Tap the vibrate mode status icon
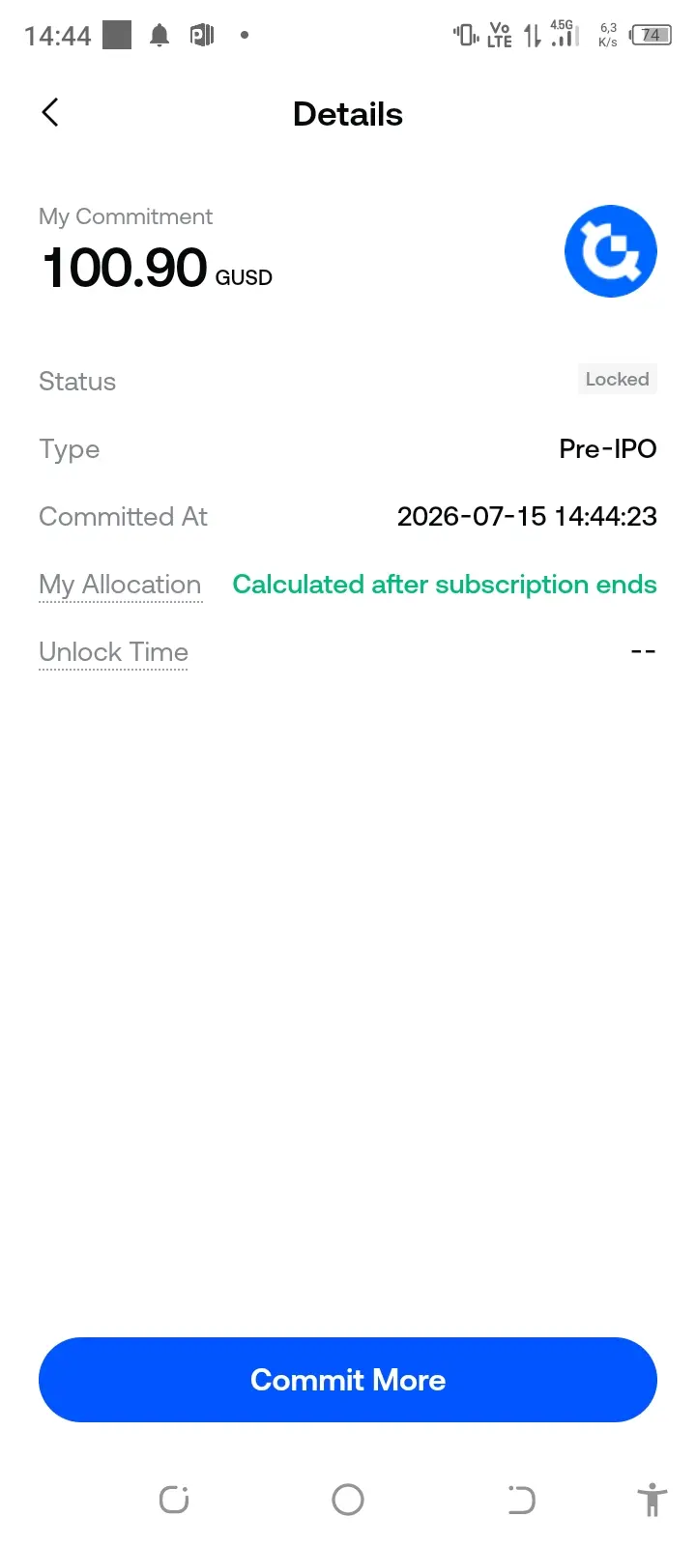 [466, 36]
